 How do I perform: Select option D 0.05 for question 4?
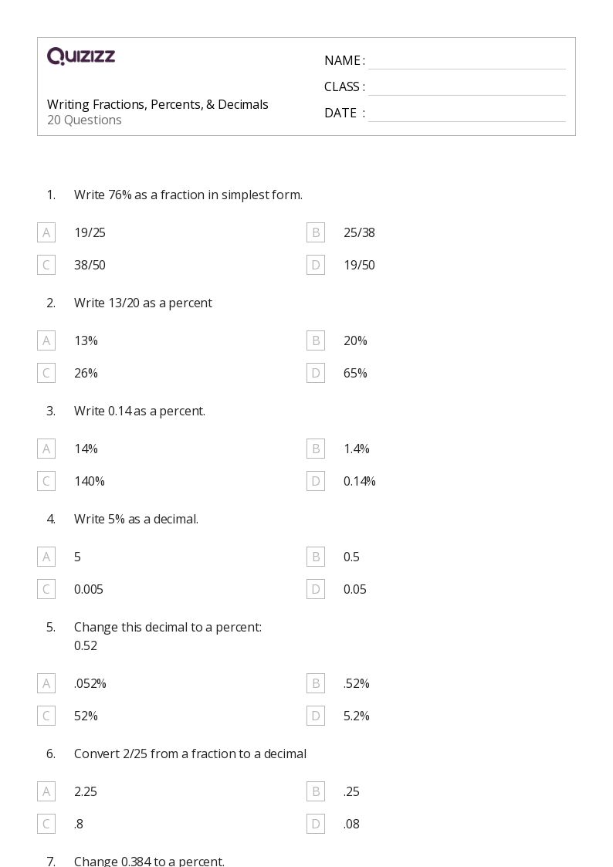(316, 589)
